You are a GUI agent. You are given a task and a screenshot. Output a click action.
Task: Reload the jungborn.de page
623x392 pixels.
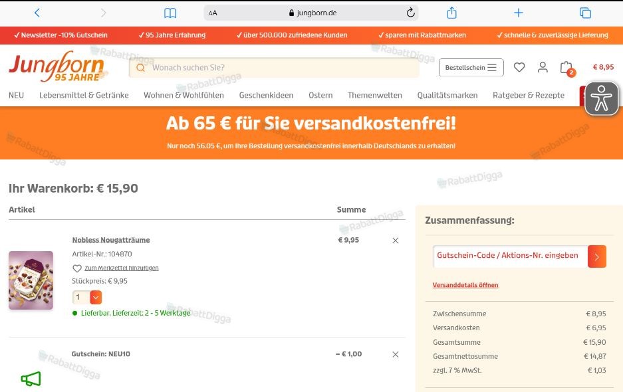coord(410,13)
